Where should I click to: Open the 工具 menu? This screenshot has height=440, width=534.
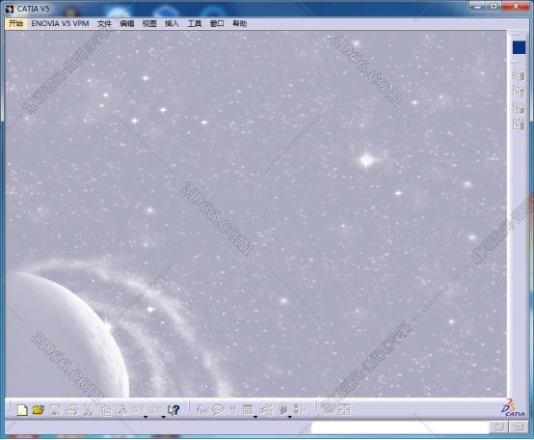coord(195,23)
